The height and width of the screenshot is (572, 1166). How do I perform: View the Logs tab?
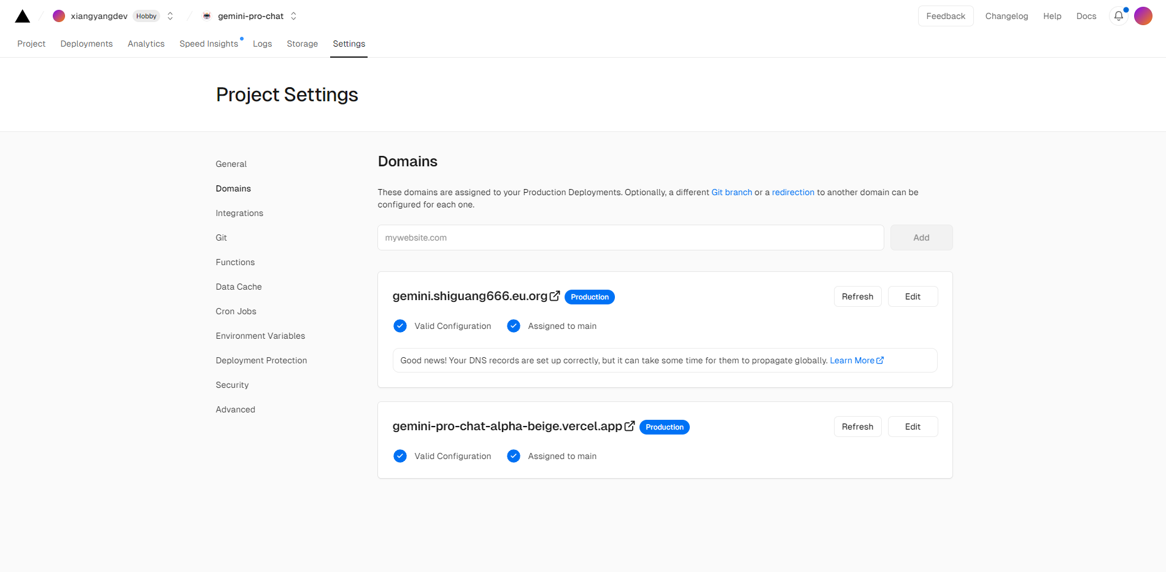pos(262,44)
